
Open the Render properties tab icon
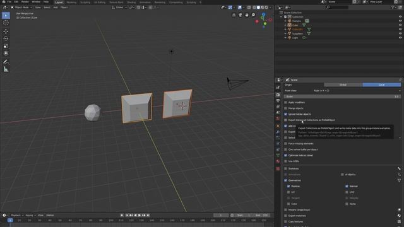tap(278, 95)
